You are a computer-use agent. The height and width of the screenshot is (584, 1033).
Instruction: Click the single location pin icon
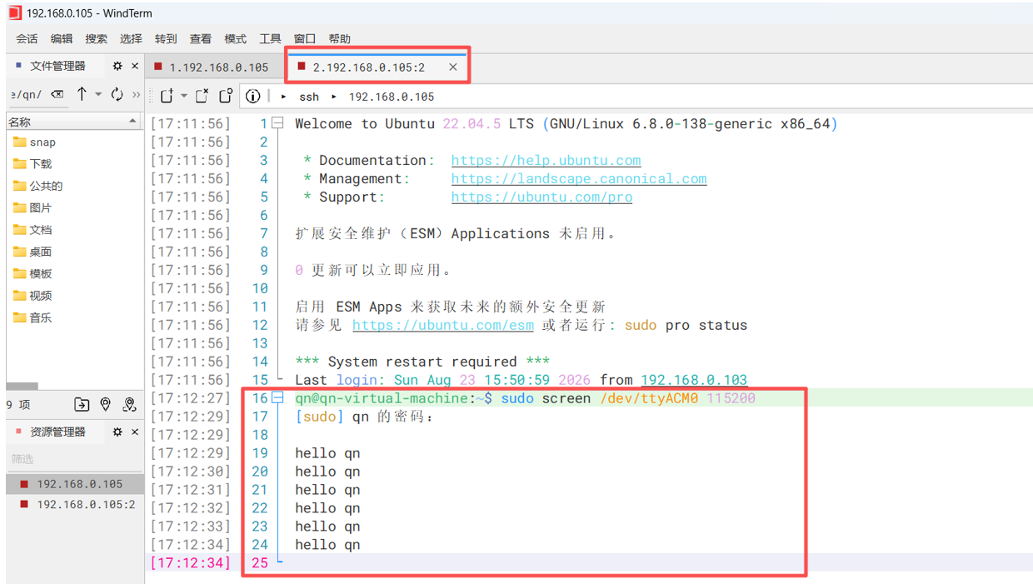105,405
